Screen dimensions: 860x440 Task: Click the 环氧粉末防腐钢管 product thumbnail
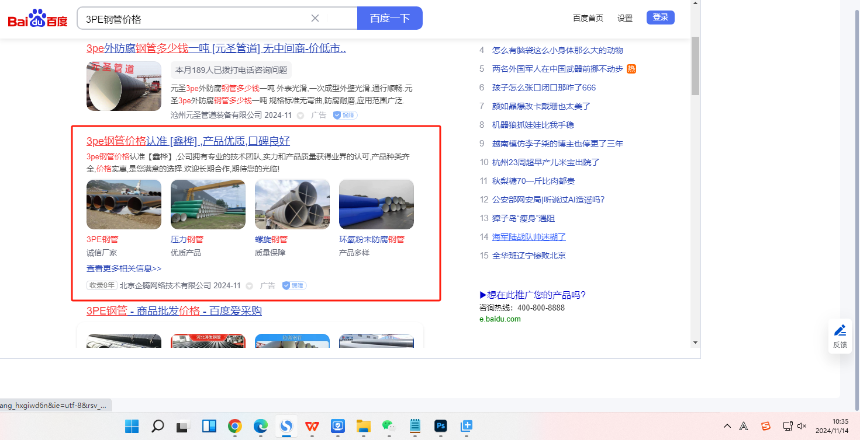pos(377,204)
